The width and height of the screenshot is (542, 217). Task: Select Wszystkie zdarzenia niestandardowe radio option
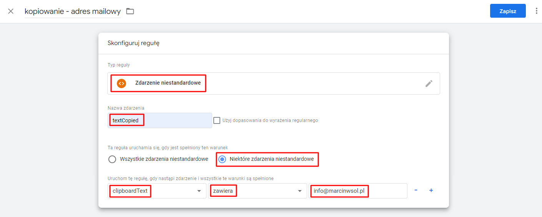click(x=112, y=159)
